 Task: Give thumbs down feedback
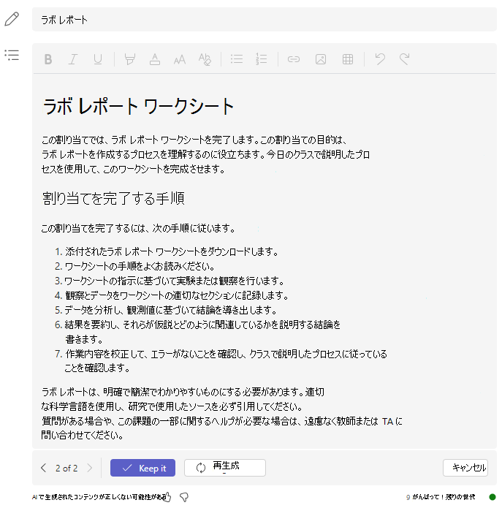click(184, 497)
